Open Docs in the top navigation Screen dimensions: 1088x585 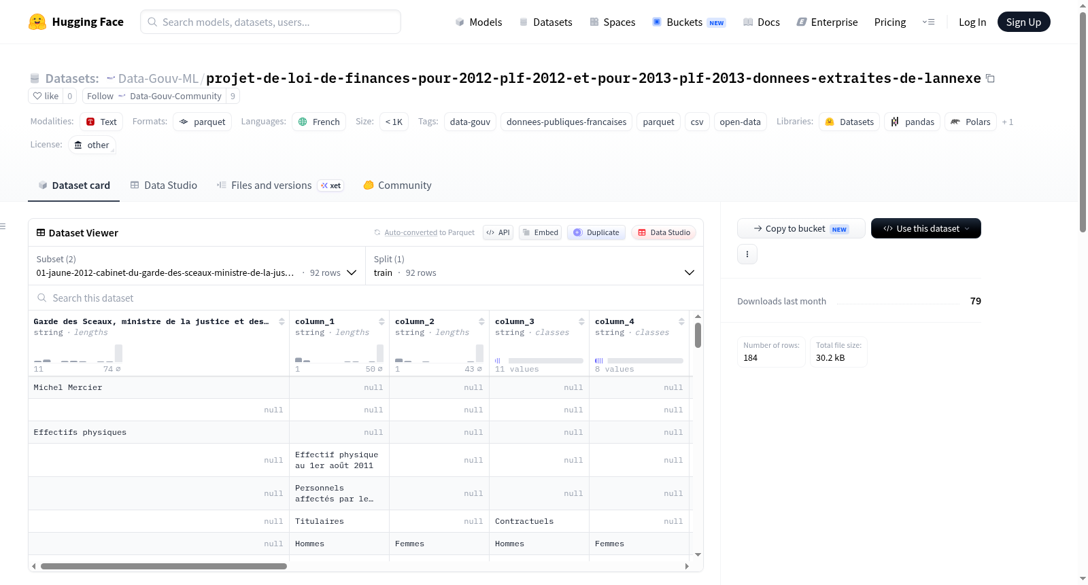pyautogui.click(x=761, y=22)
